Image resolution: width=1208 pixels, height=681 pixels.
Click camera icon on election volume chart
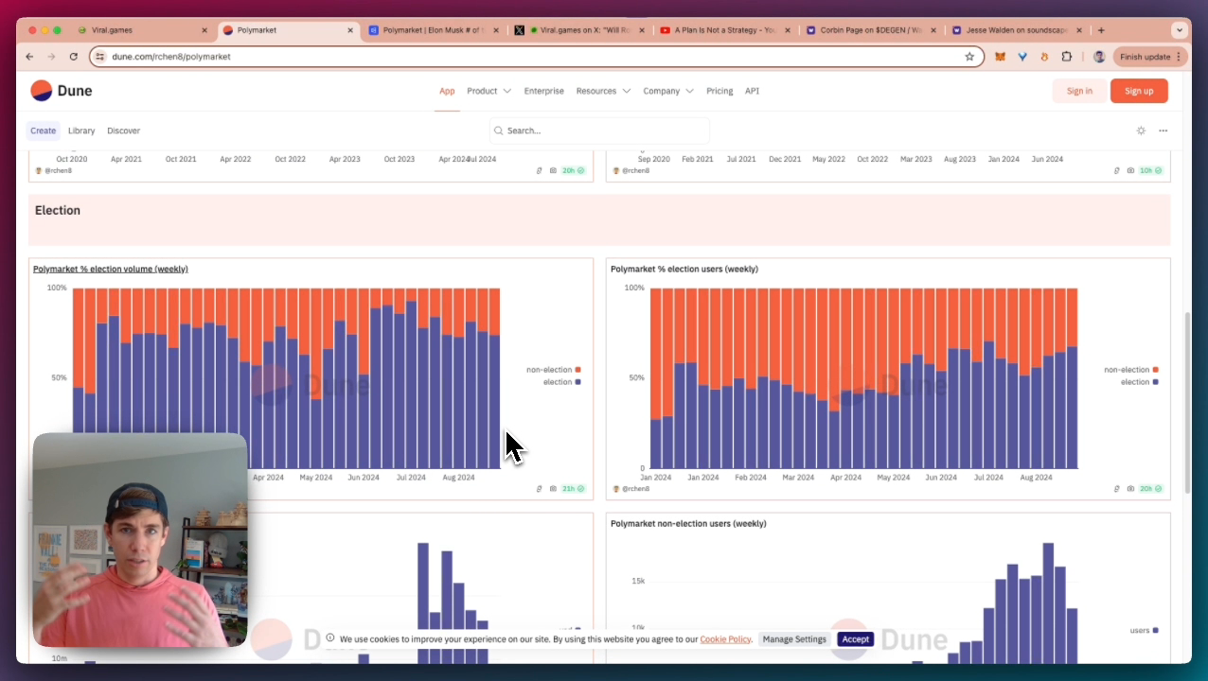pyautogui.click(x=553, y=489)
